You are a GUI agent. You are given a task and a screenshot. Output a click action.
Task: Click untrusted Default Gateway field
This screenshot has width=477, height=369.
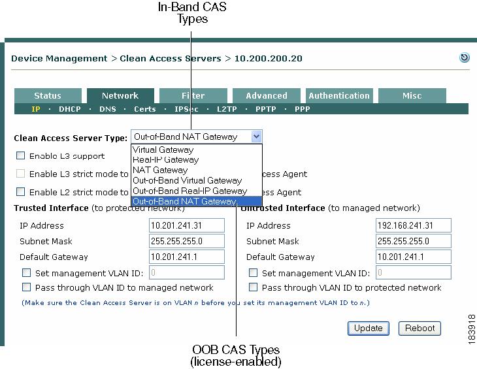click(x=414, y=257)
